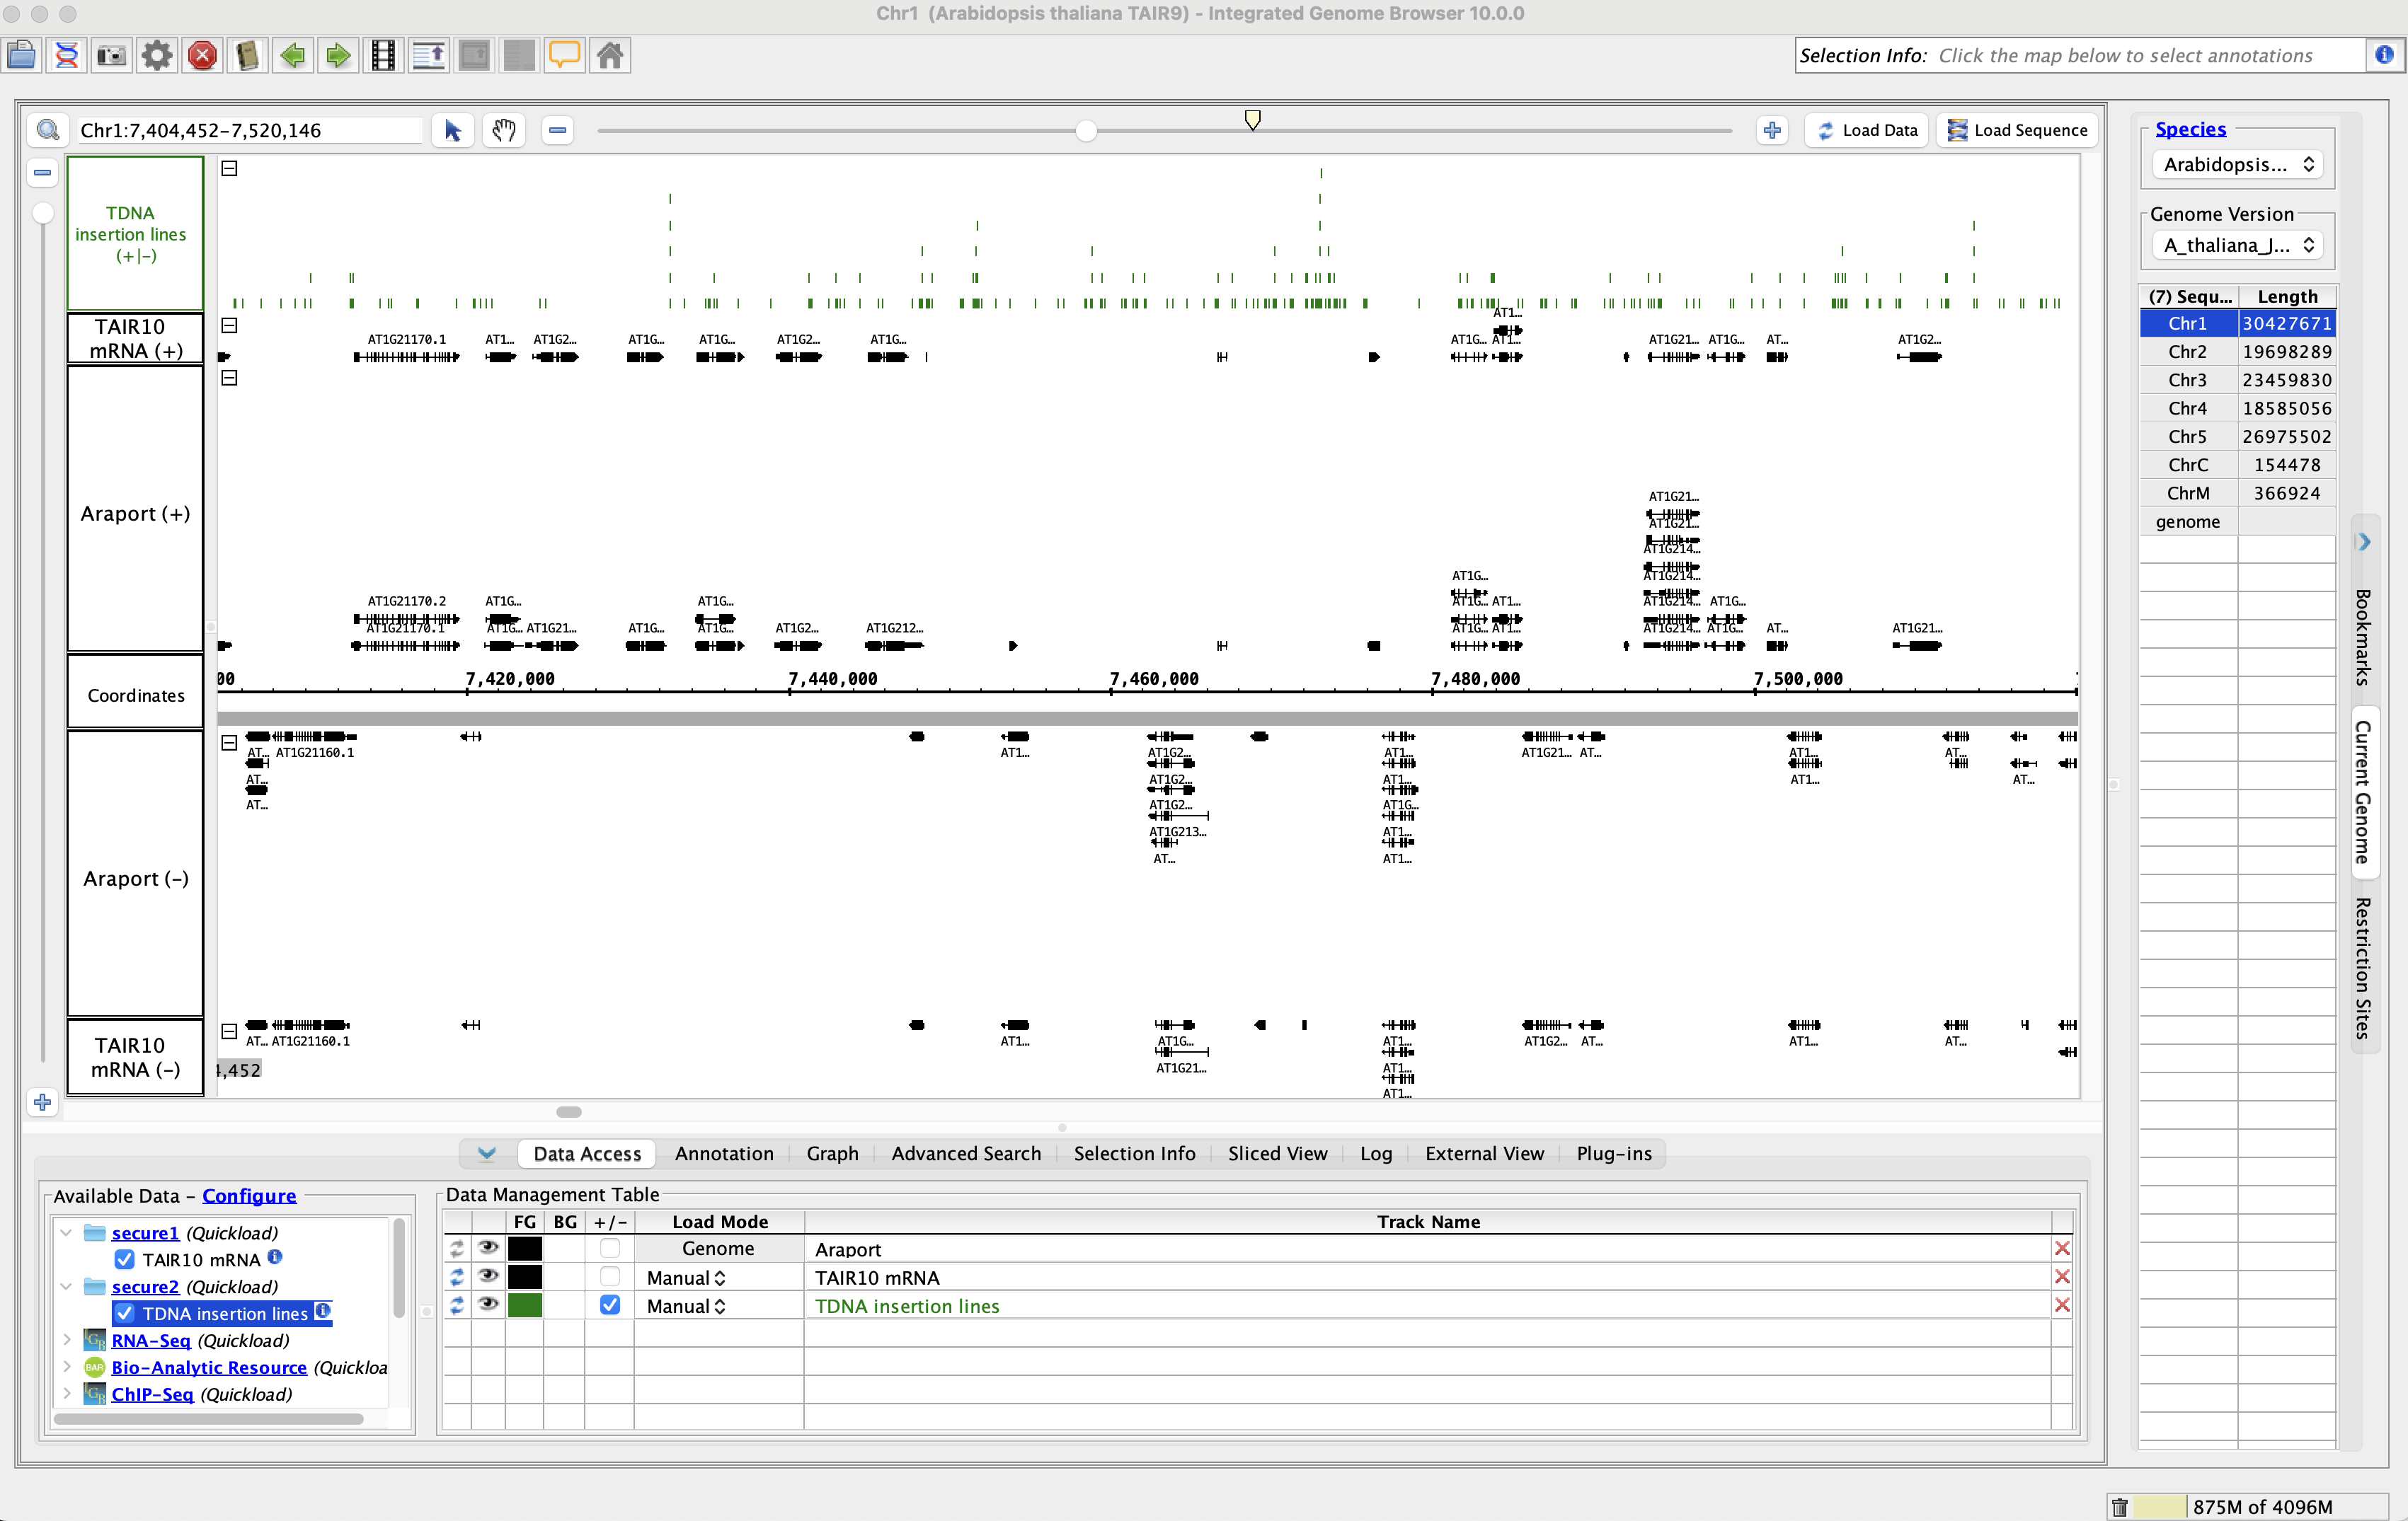Image resolution: width=2408 pixels, height=1521 pixels.
Task: Choose the arrow selection tool
Action: pos(453,130)
